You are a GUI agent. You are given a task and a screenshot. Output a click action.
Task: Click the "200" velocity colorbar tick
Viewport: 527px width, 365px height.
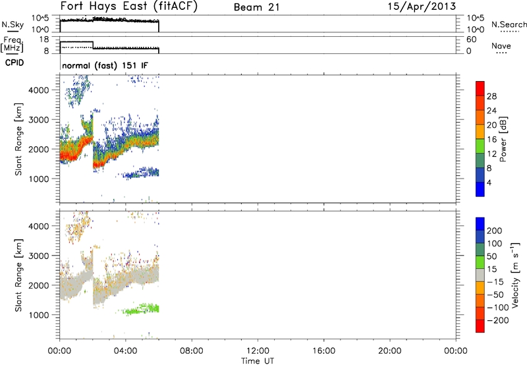(495, 231)
